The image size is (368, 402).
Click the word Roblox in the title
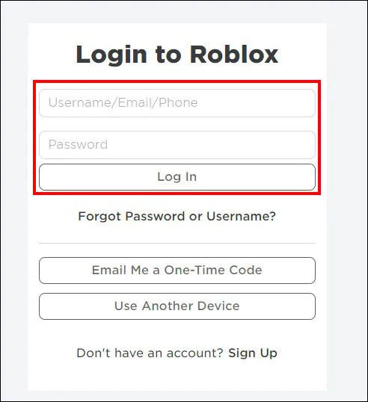(234, 54)
